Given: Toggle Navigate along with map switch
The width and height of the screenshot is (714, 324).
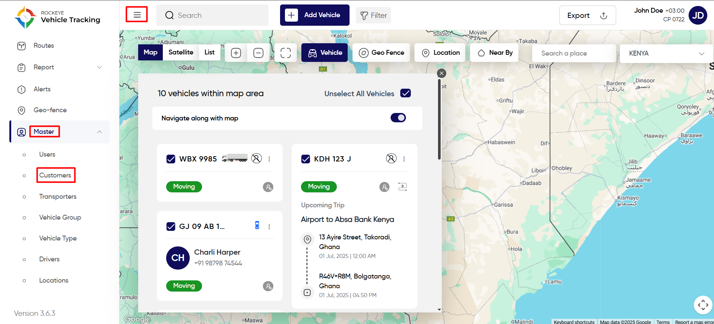Looking at the screenshot, I should tap(398, 118).
